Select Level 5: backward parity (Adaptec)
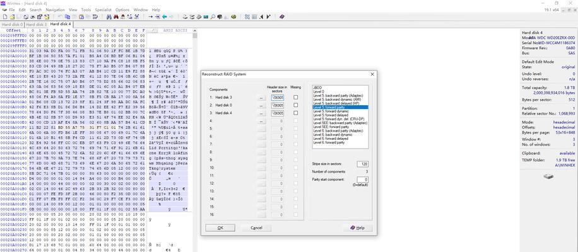 [340, 95]
